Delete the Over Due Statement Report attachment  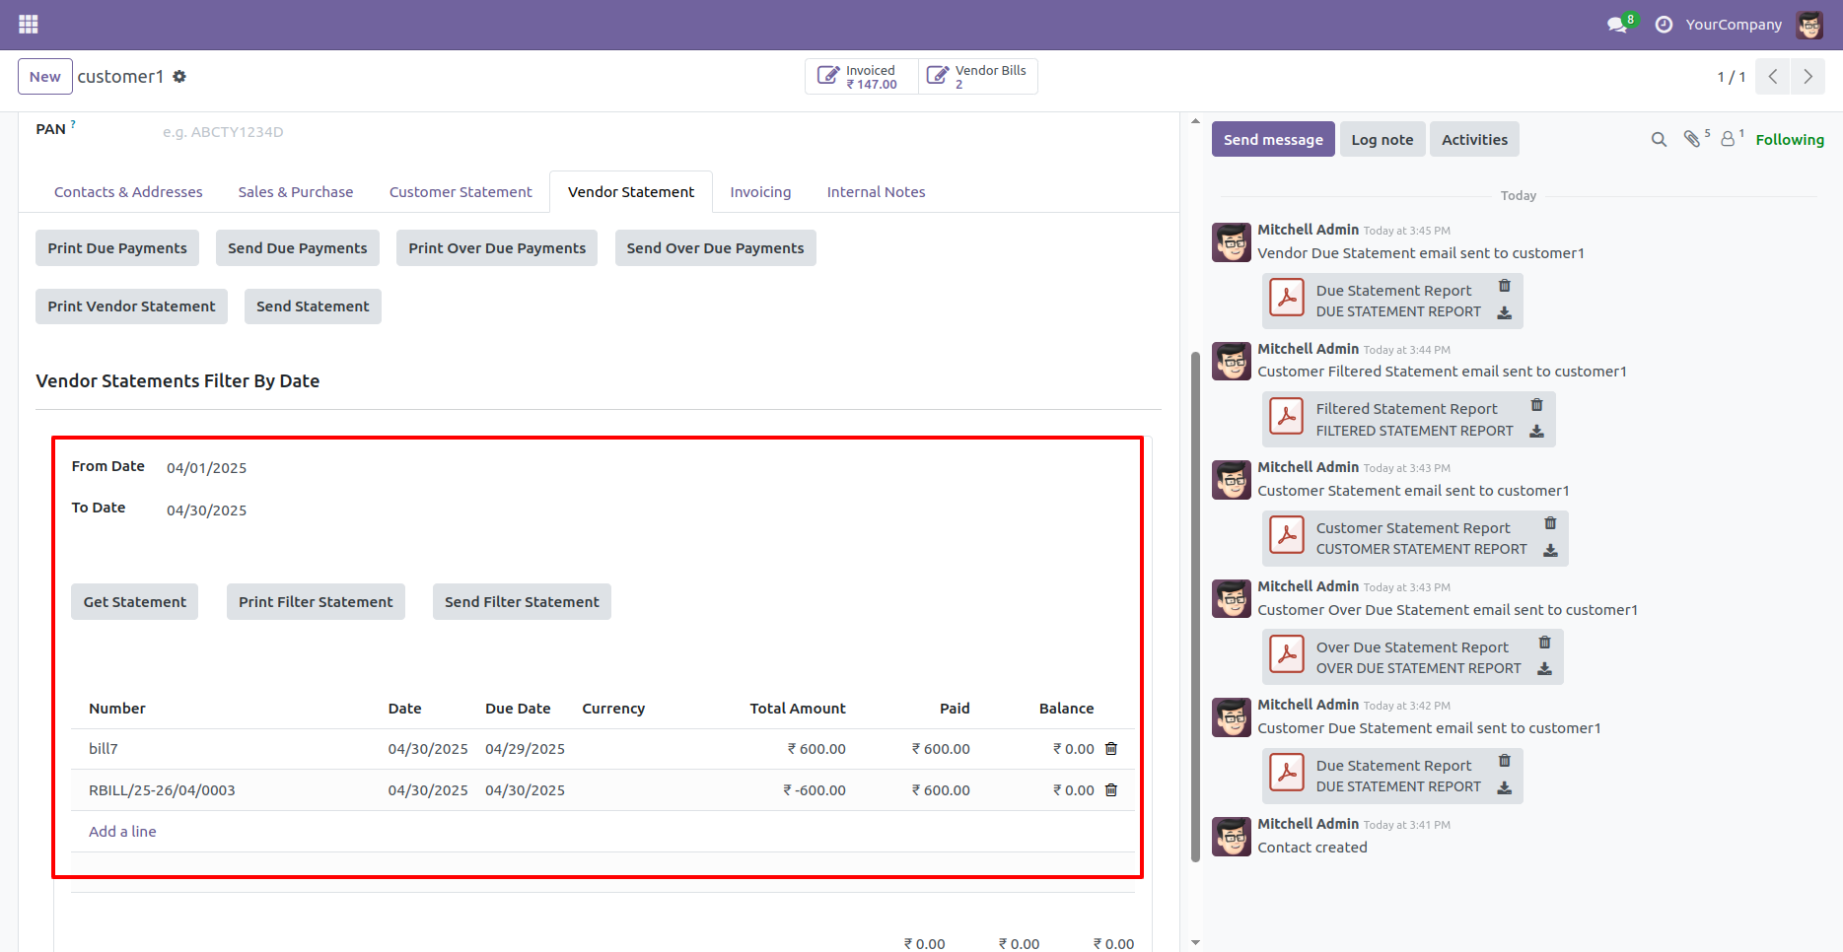(x=1545, y=641)
